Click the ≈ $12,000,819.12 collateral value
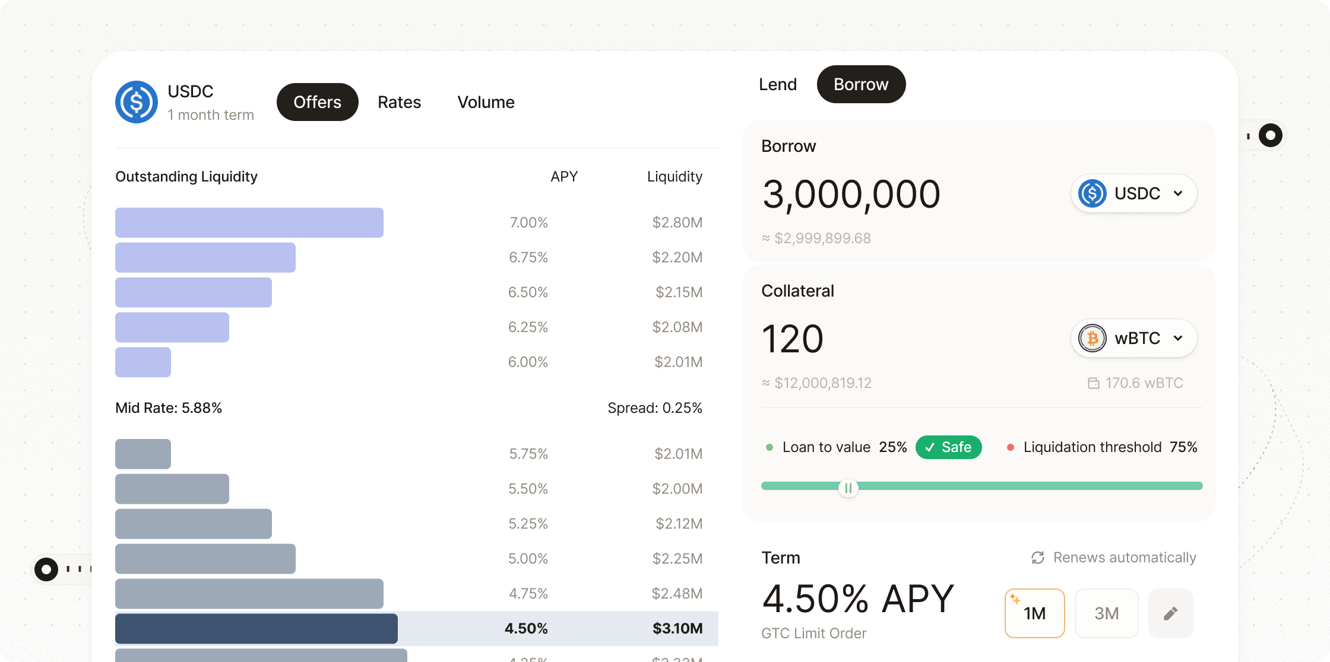Screen dimensions: 1330x662 point(816,383)
